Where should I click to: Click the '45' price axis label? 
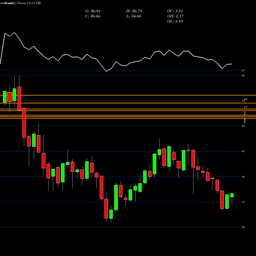[x=243, y=152]
